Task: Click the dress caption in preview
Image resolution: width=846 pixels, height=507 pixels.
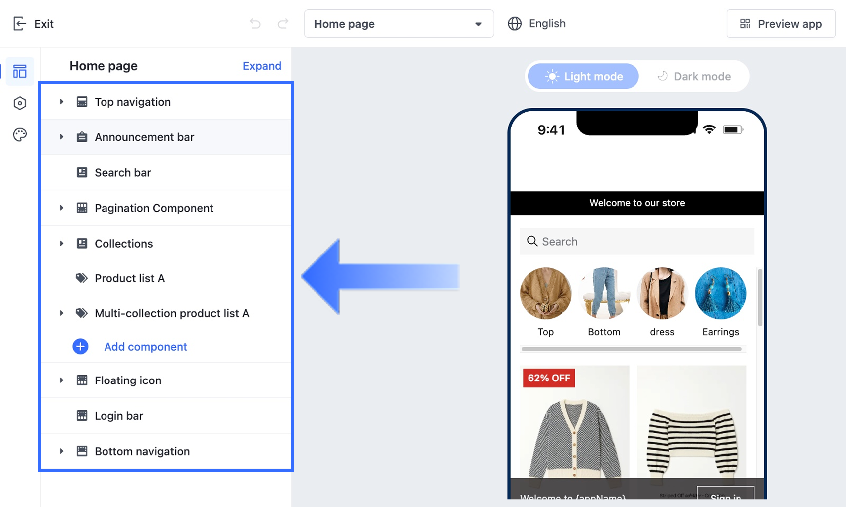Action: point(662,332)
